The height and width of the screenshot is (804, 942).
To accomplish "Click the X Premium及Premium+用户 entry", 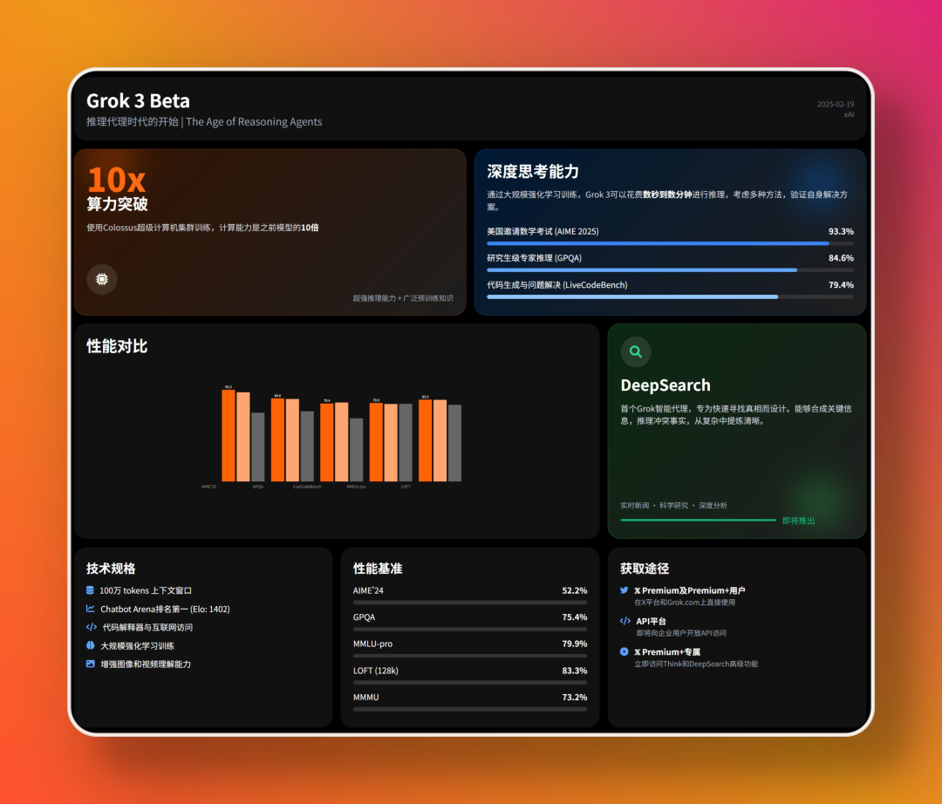I will pyautogui.click(x=690, y=590).
